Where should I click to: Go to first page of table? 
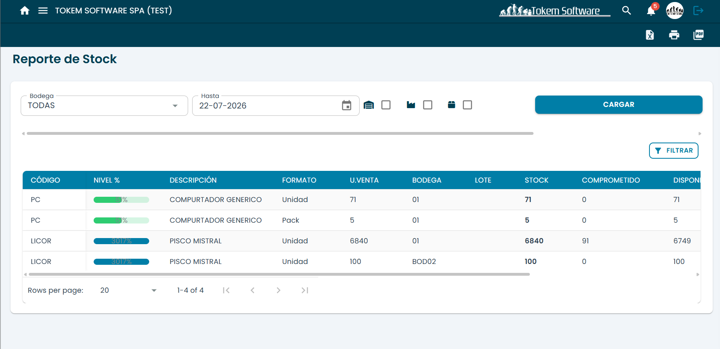coord(226,290)
